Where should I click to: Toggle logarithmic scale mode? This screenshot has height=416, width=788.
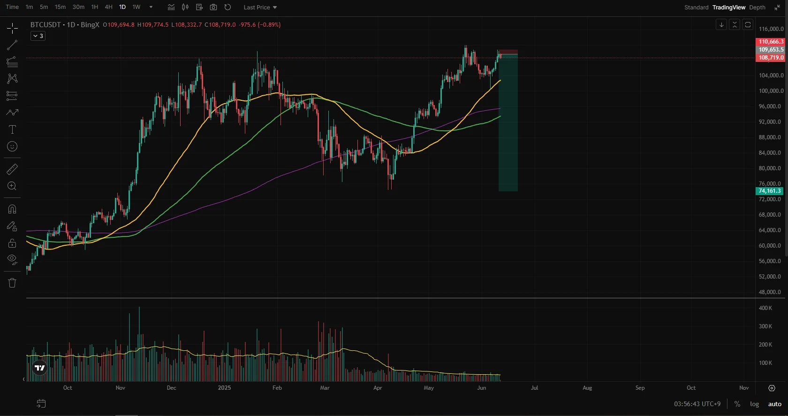[x=754, y=404]
